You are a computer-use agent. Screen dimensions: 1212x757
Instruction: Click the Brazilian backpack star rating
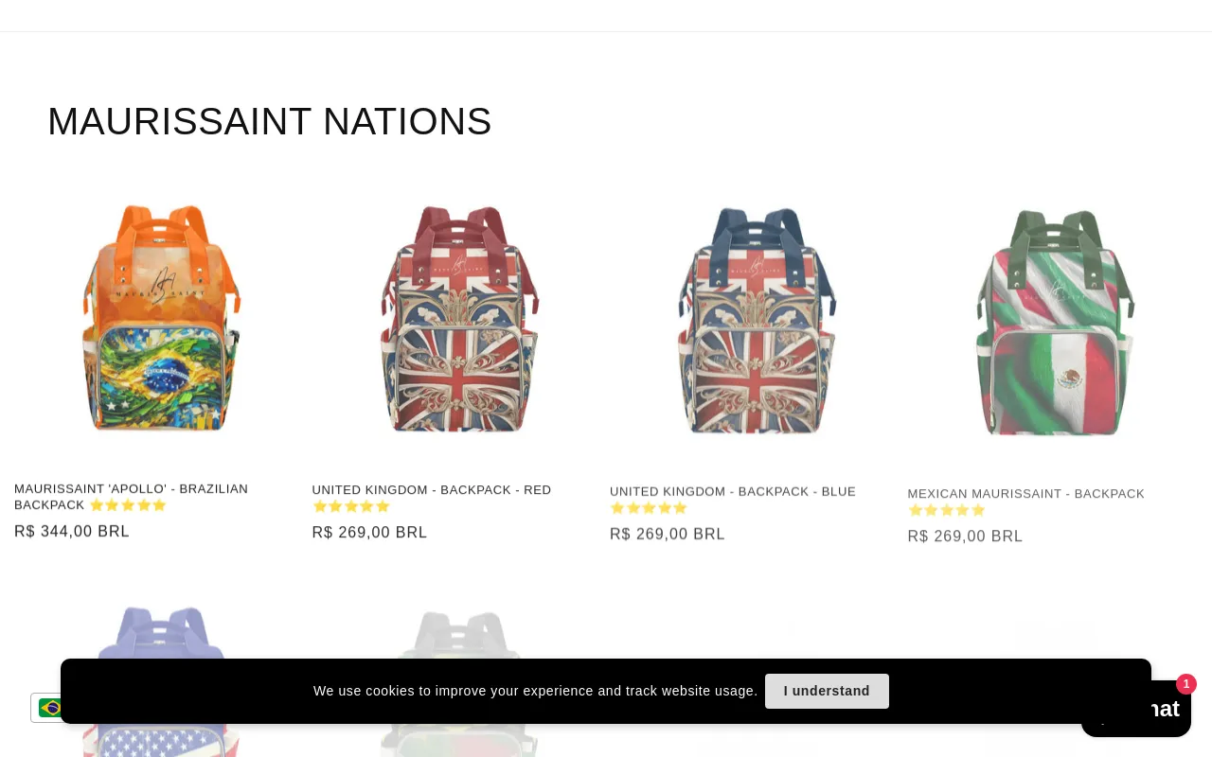click(x=128, y=505)
